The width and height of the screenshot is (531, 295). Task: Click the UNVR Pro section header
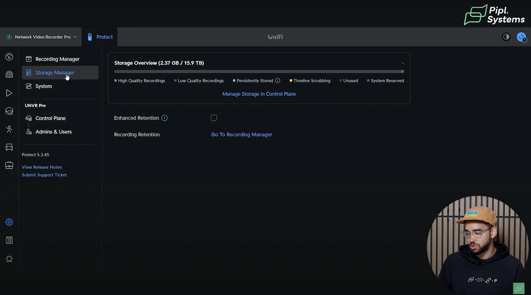point(35,105)
